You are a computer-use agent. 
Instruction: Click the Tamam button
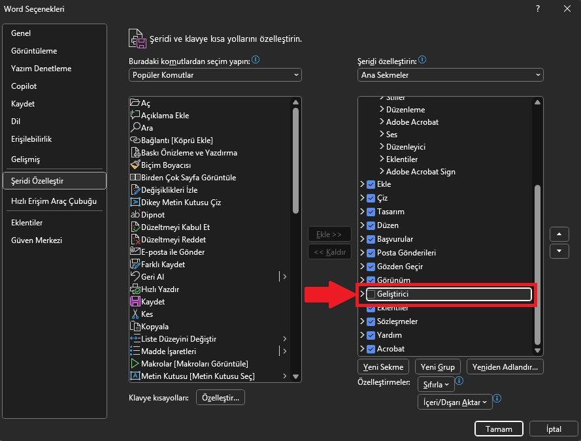coord(499,429)
